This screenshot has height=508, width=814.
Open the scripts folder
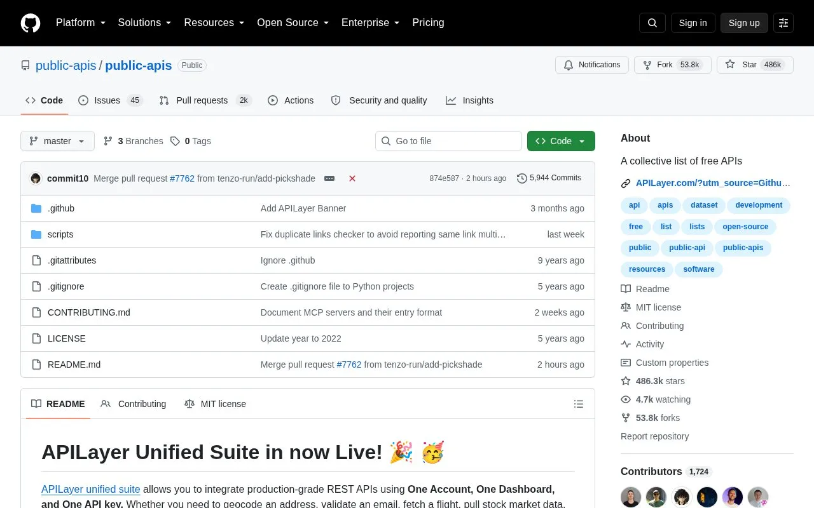point(60,234)
